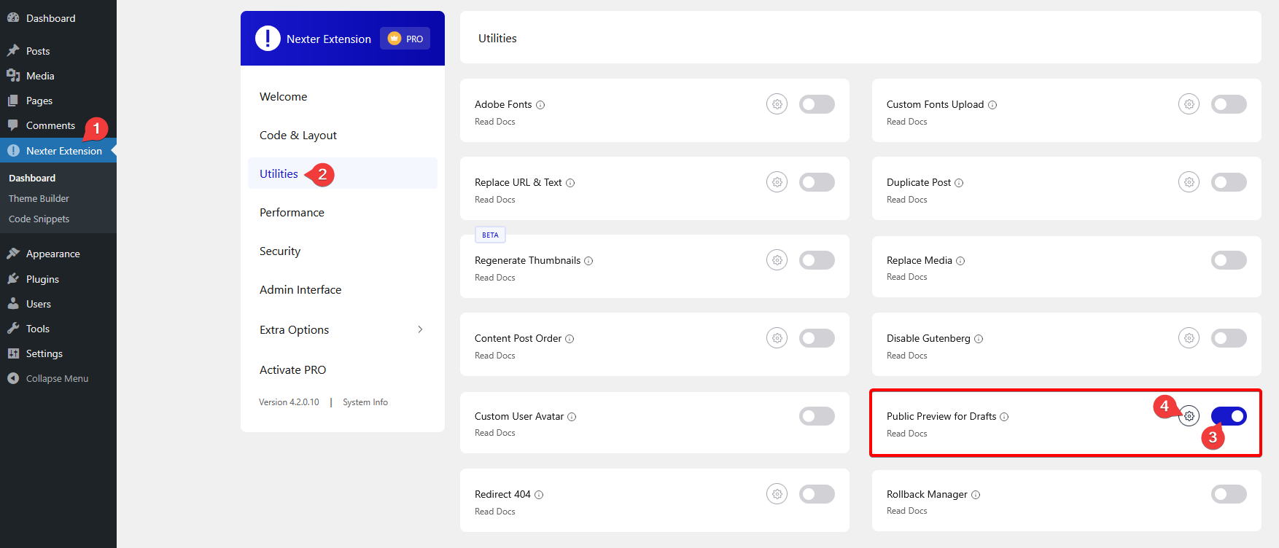Turn on Rollback Manager
This screenshot has width=1279, height=548.
click(1228, 493)
